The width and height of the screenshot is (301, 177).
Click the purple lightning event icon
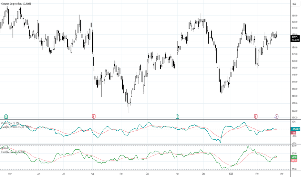click(276, 116)
